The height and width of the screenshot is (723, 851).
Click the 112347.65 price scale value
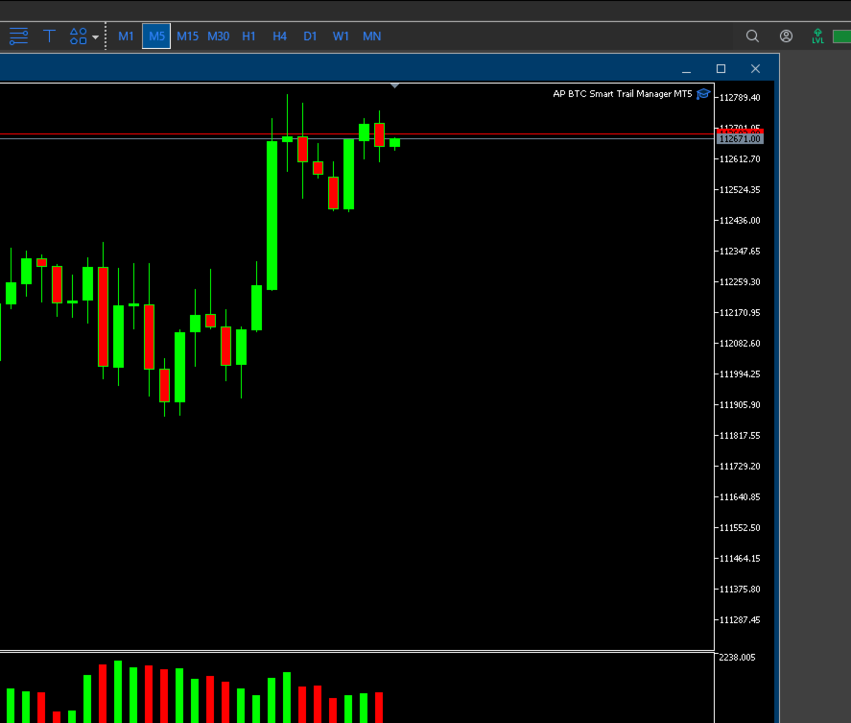click(x=740, y=252)
